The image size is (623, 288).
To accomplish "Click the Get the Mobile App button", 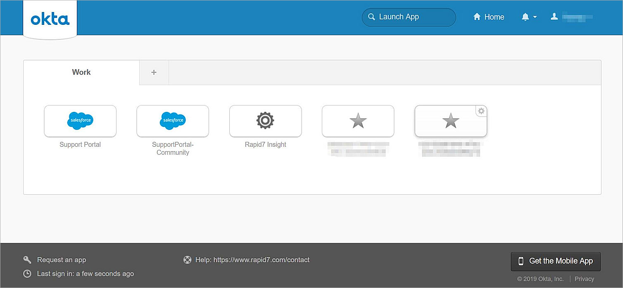I will coord(555,261).
